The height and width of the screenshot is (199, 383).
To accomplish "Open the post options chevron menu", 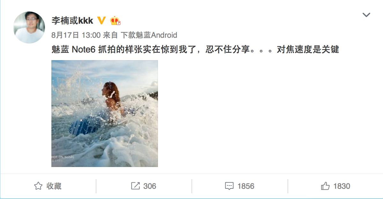I will pos(366,15).
